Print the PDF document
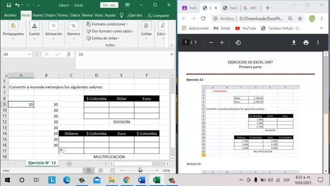The width and height of the screenshot is (330, 186). pyautogui.click(x=306, y=42)
